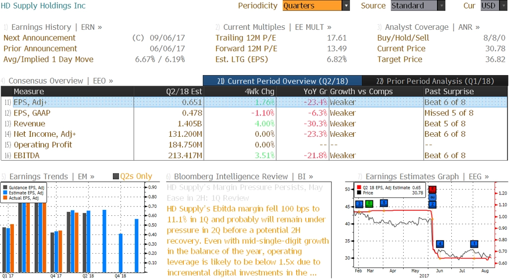Viewport: 509px width, 279px height.
Task: Click the Next Announcement date 09/06/17
Action: [x=167, y=38]
